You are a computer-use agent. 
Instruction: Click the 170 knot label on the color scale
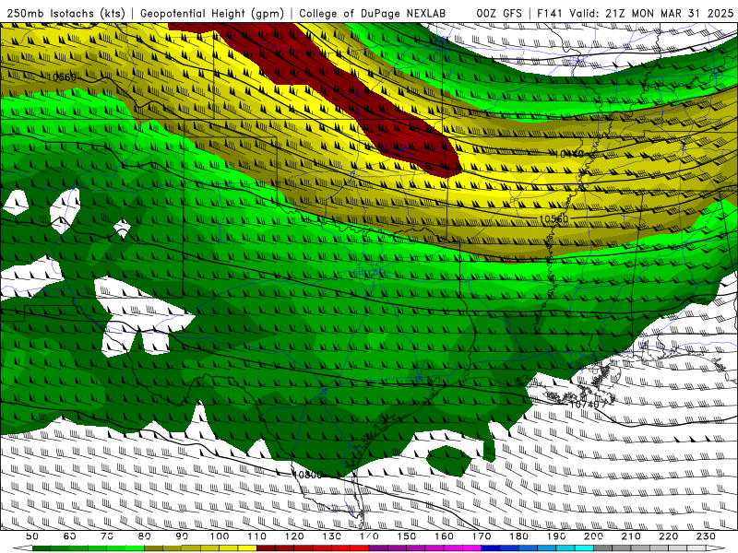click(481, 536)
